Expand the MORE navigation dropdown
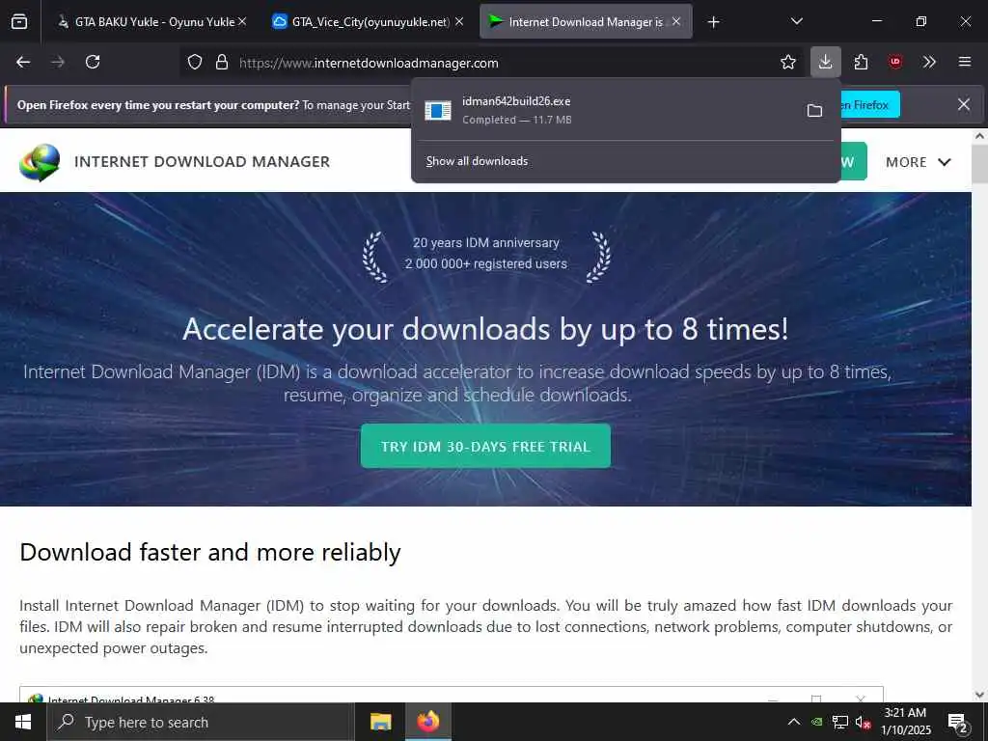 point(919,162)
